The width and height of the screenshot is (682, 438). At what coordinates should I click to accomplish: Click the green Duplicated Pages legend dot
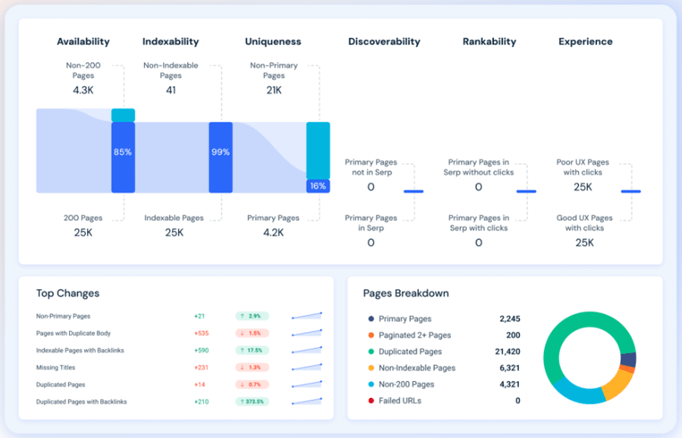(x=371, y=352)
